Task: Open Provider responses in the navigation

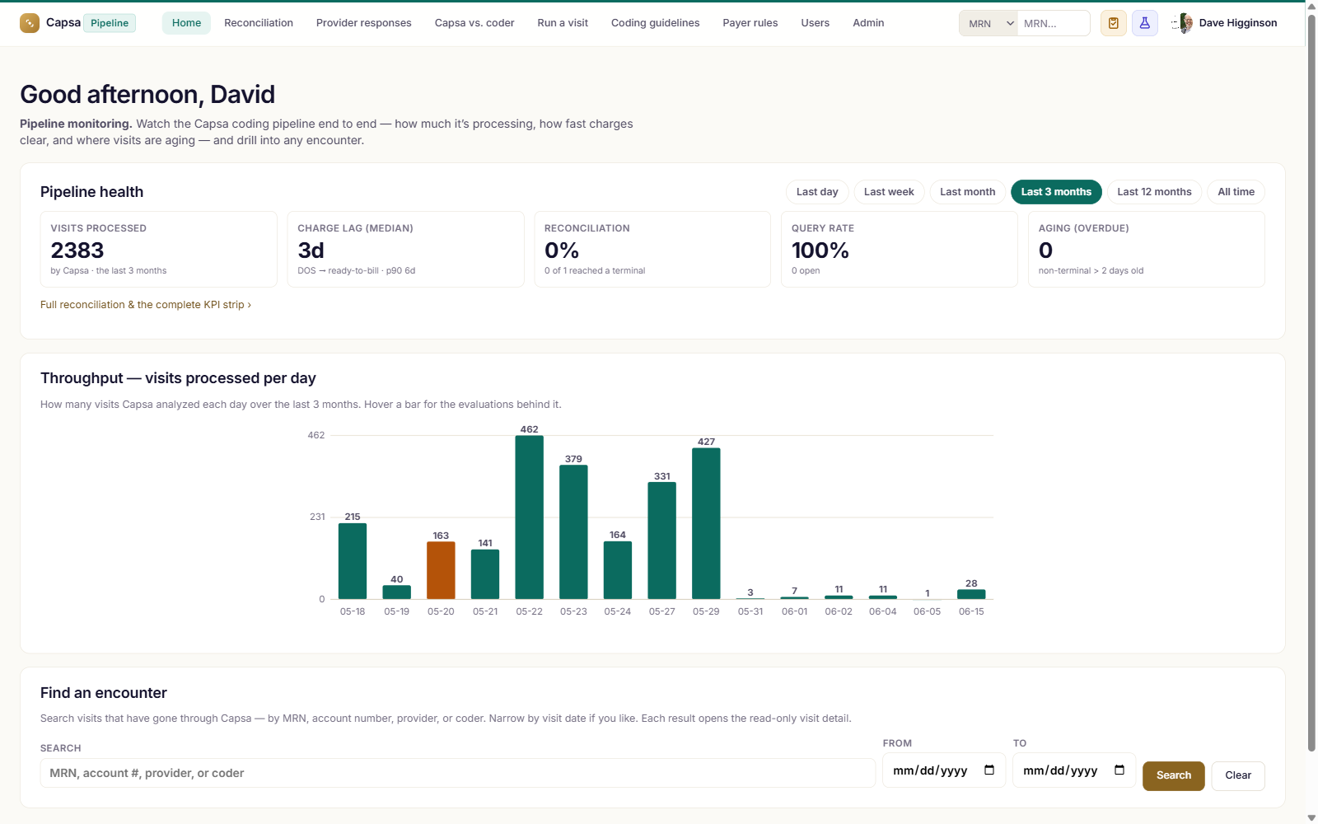Action: click(364, 23)
